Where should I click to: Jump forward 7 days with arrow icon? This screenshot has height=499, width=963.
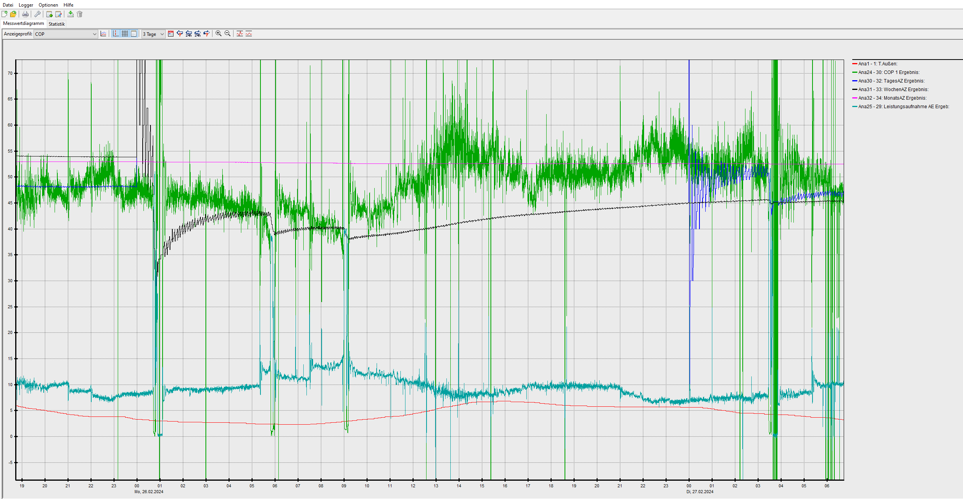[207, 34]
